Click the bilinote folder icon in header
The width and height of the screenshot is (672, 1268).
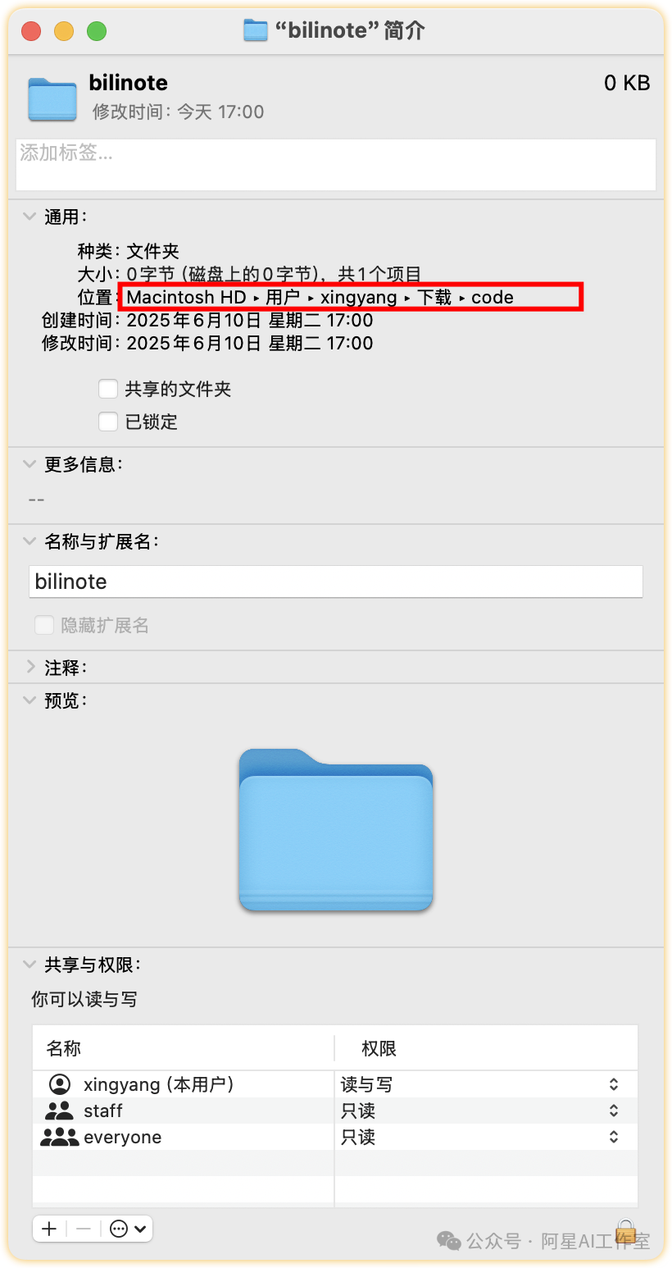coord(52,98)
